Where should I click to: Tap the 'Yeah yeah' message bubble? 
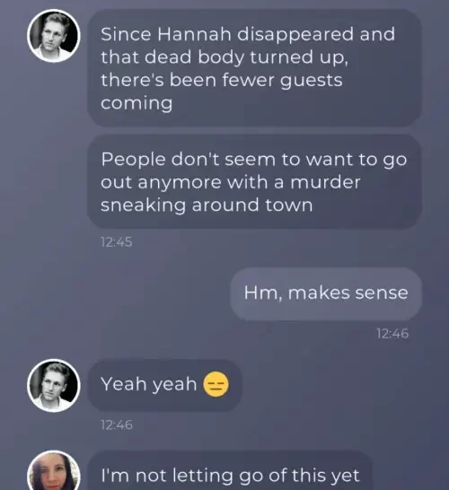point(164,385)
